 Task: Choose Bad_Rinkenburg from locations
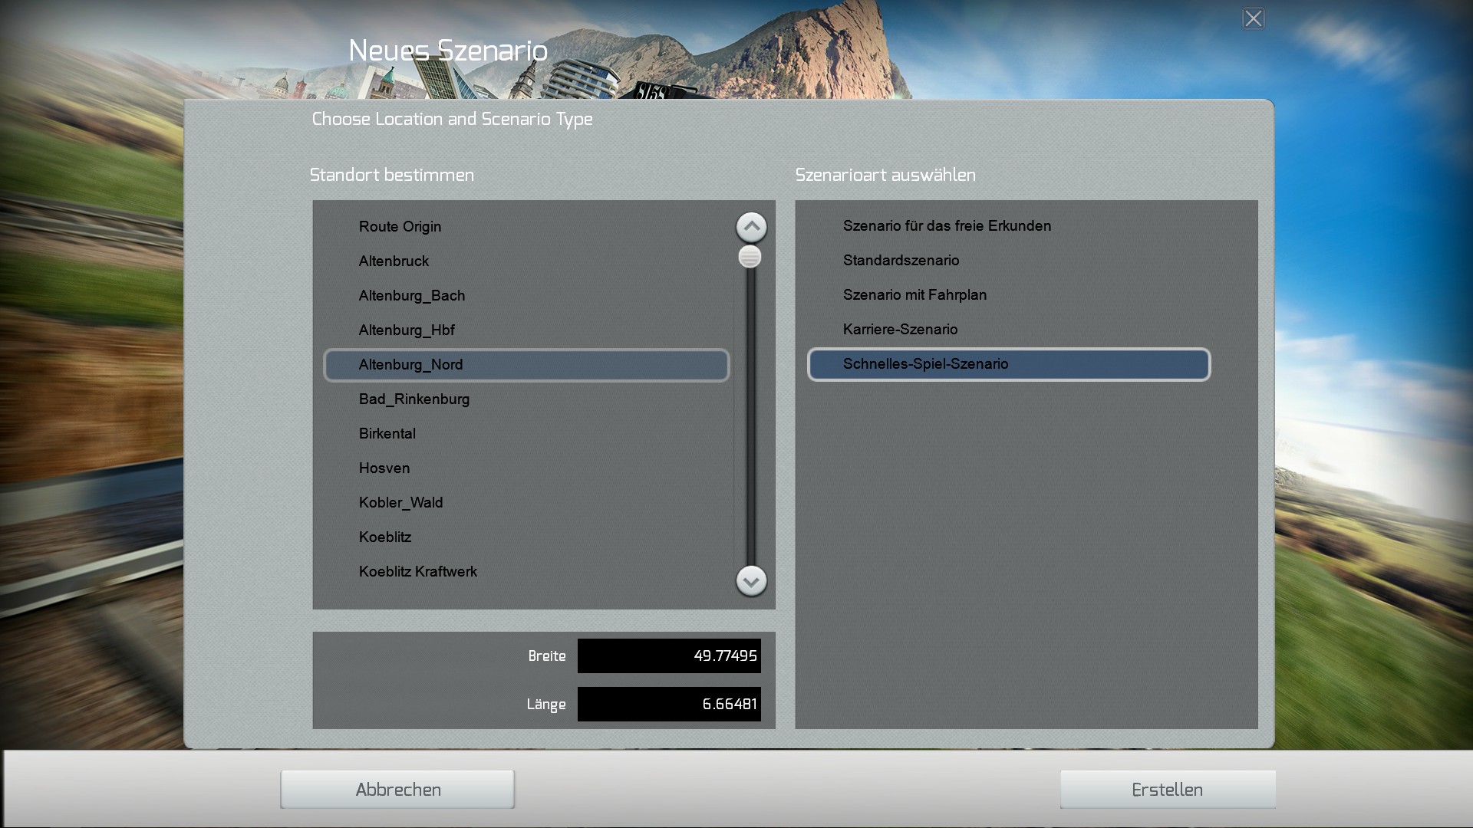pos(414,399)
